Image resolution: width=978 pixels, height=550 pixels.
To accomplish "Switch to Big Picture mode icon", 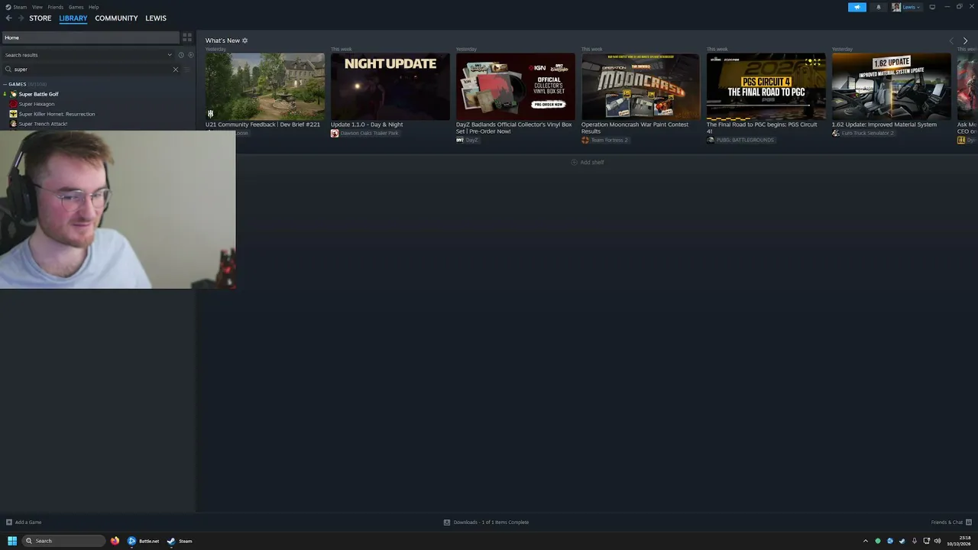I will [932, 7].
